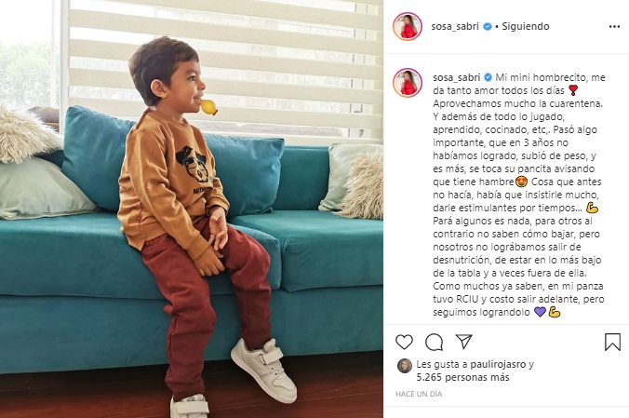The height and width of the screenshot is (418, 629).
Task: Click the header sosa_sabri profile picture
Action: click(x=408, y=26)
